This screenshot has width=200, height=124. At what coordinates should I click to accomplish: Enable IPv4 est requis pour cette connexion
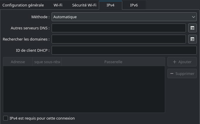pyautogui.click(x=6, y=118)
